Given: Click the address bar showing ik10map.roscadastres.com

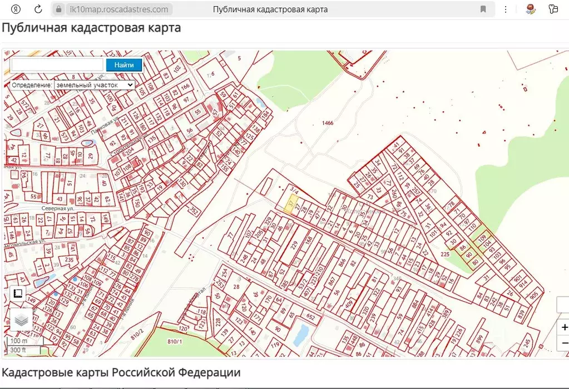Looking at the screenshot, I should coord(118,9).
